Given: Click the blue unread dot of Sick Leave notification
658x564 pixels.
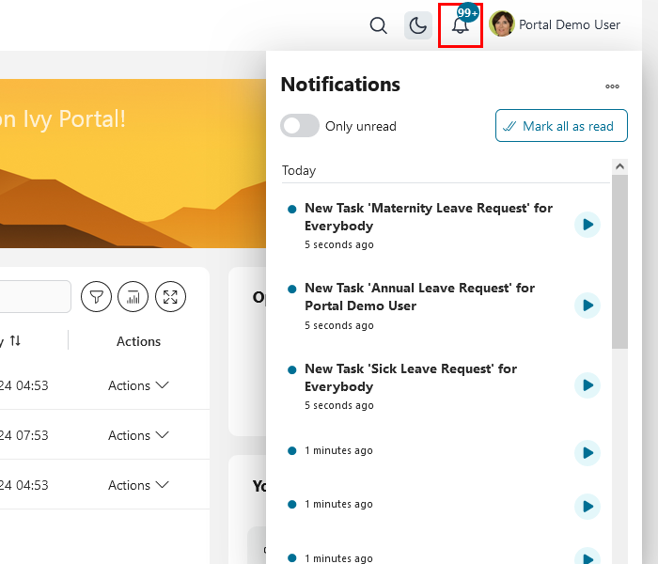Looking at the screenshot, I should click(x=292, y=369).
